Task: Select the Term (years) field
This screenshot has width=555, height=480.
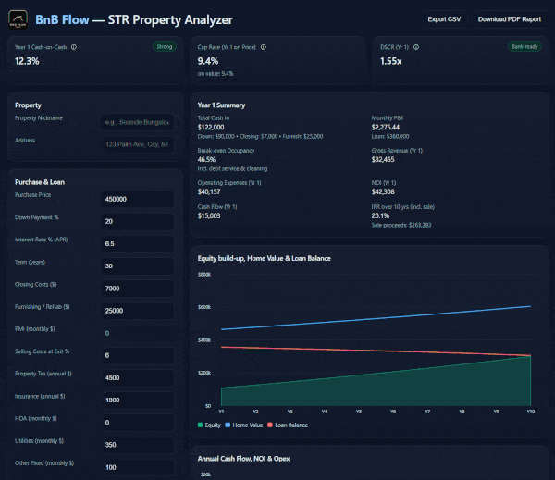Action: (x=137, y=266)
